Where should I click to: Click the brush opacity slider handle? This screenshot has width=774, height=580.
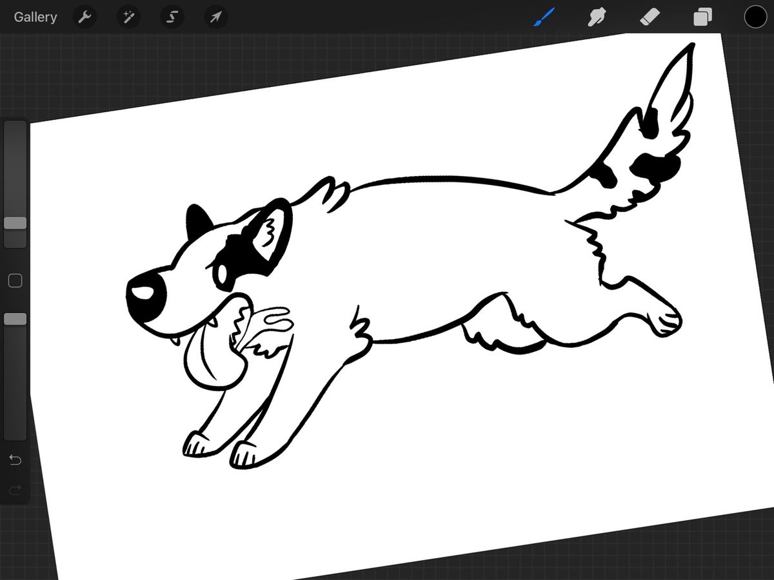click(15, 319)
